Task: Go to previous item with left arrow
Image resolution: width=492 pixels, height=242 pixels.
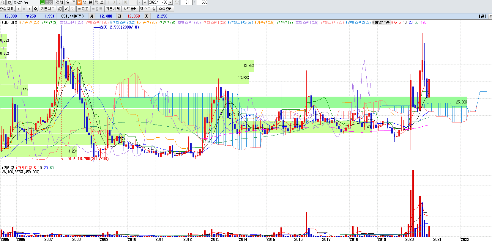Action: [18, 9]
